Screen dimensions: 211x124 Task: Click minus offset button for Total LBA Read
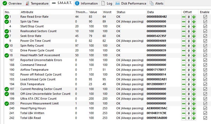[184, 118]
